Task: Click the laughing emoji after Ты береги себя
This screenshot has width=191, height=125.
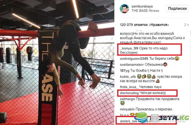Action: tap(177, 59)
